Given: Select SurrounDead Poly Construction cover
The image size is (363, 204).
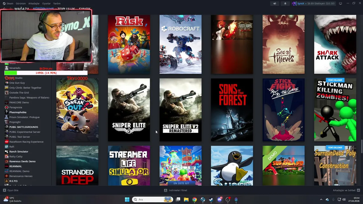Looking at the screenshot, I should tap(335, 166).
